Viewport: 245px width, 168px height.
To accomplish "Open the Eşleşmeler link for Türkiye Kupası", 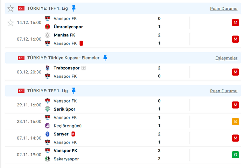I will 226,58.
